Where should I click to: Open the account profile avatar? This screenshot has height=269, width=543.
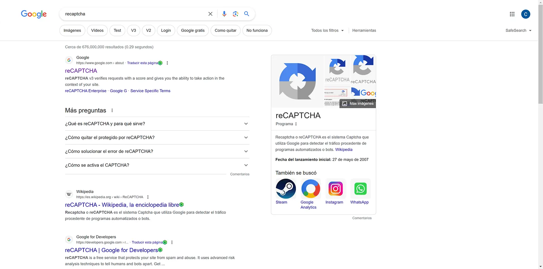tap(525, 14)
